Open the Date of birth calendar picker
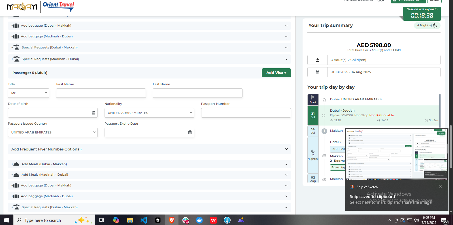The height and width of the screenshot is (225, 453). [93, 113]
